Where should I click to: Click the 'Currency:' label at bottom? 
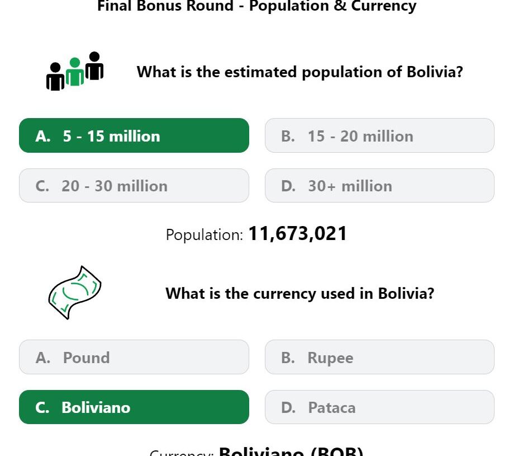pos(182,452)
